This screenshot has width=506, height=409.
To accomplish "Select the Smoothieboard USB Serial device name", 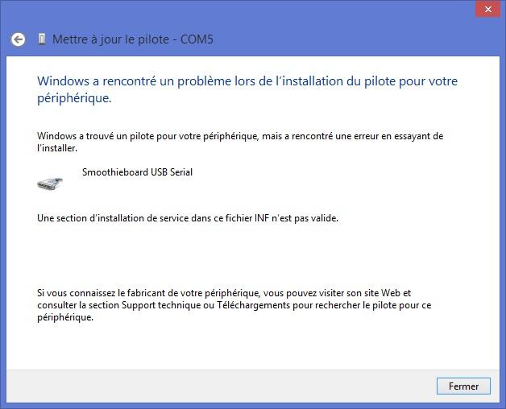I will 137,172.
